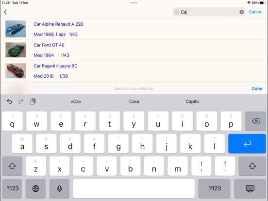Tap the search magnifier icon
The image size is (268, 201).
[177, 12]
